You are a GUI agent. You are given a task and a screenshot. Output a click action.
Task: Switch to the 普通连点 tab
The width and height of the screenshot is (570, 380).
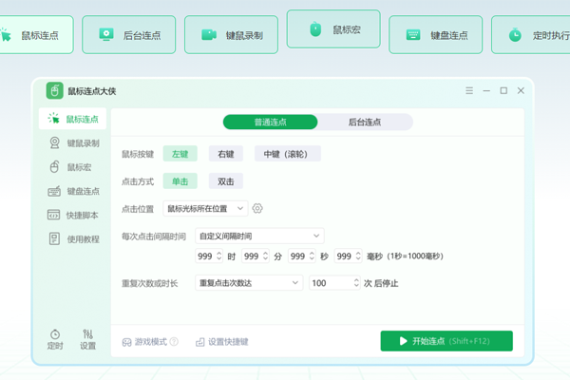click(x=270, y=122)
